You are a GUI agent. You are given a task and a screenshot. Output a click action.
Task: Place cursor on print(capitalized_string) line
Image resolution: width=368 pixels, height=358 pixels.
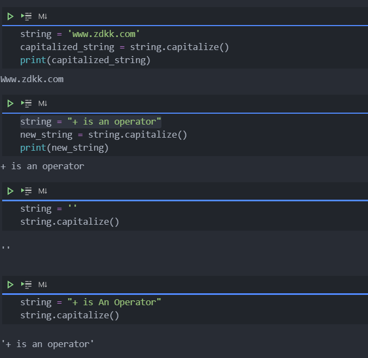click(85, 60)
